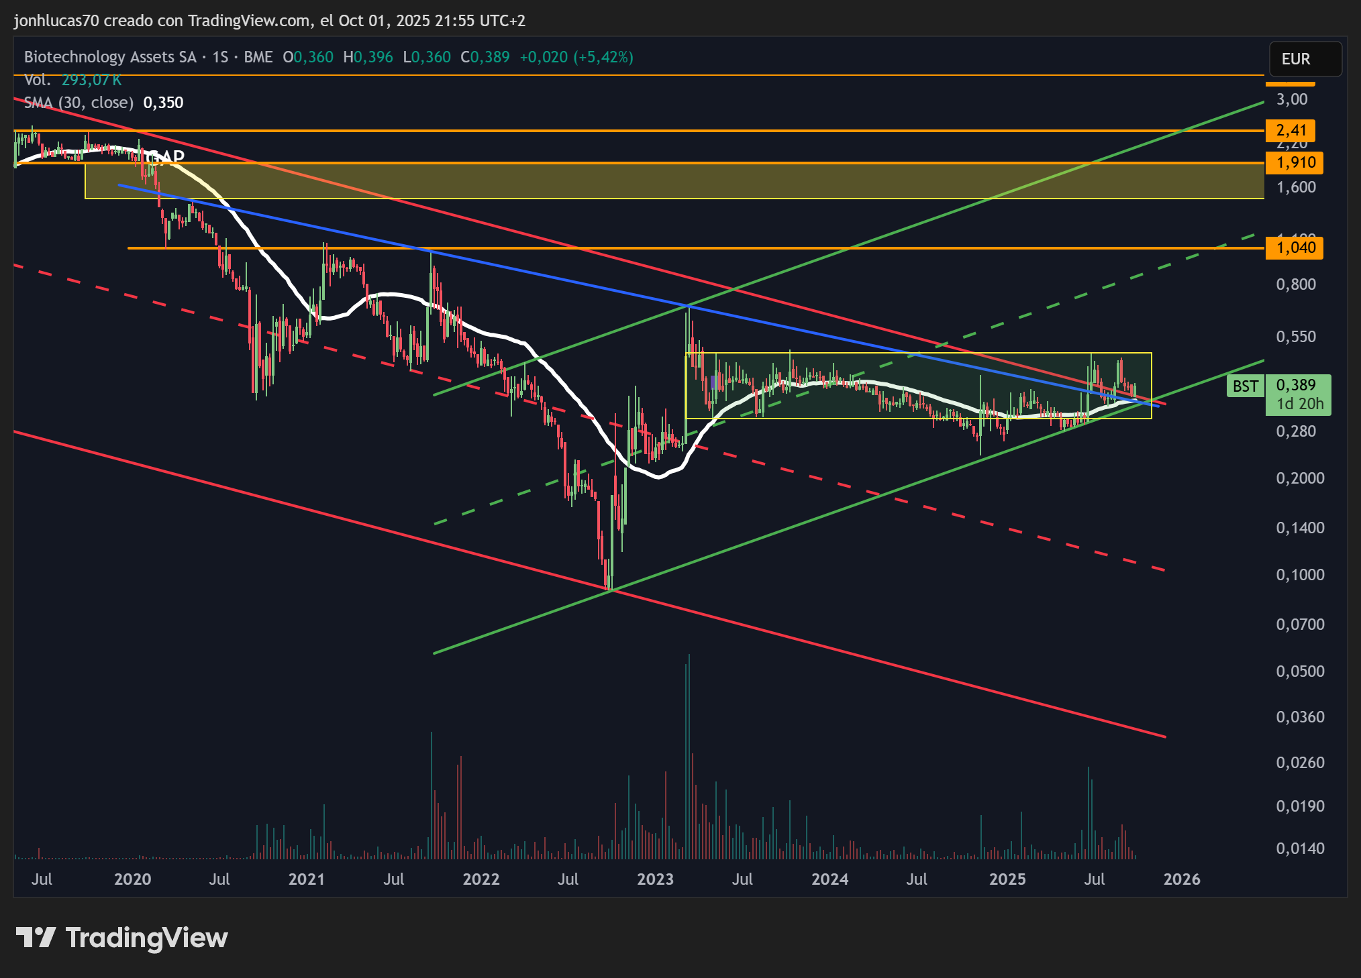Click the TradingView logo icon
Viewport: 1361px width, 978px height.
(36, 937)
